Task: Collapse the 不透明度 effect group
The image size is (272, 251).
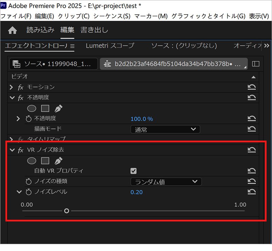Action: coord(12,97)
